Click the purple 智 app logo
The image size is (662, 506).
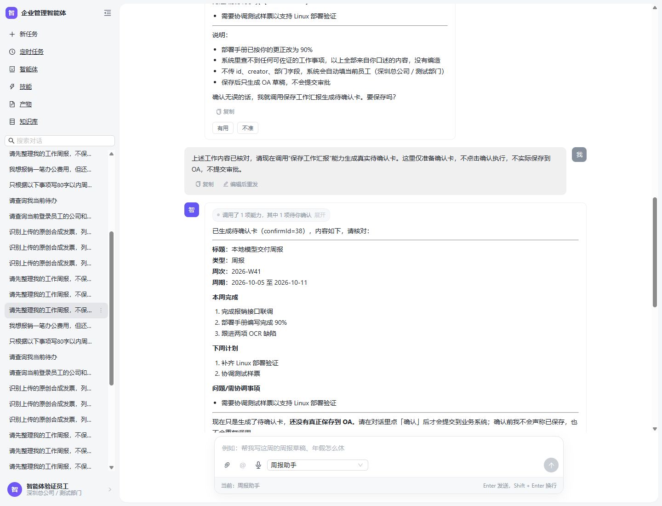[x=11, y=13]
